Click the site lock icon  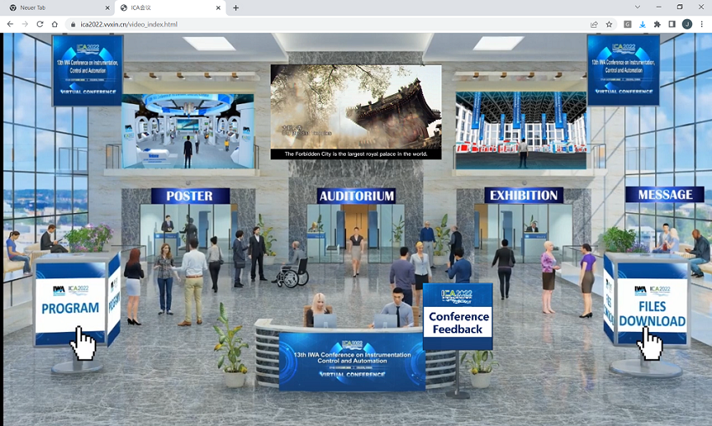[x=73, y=24]
